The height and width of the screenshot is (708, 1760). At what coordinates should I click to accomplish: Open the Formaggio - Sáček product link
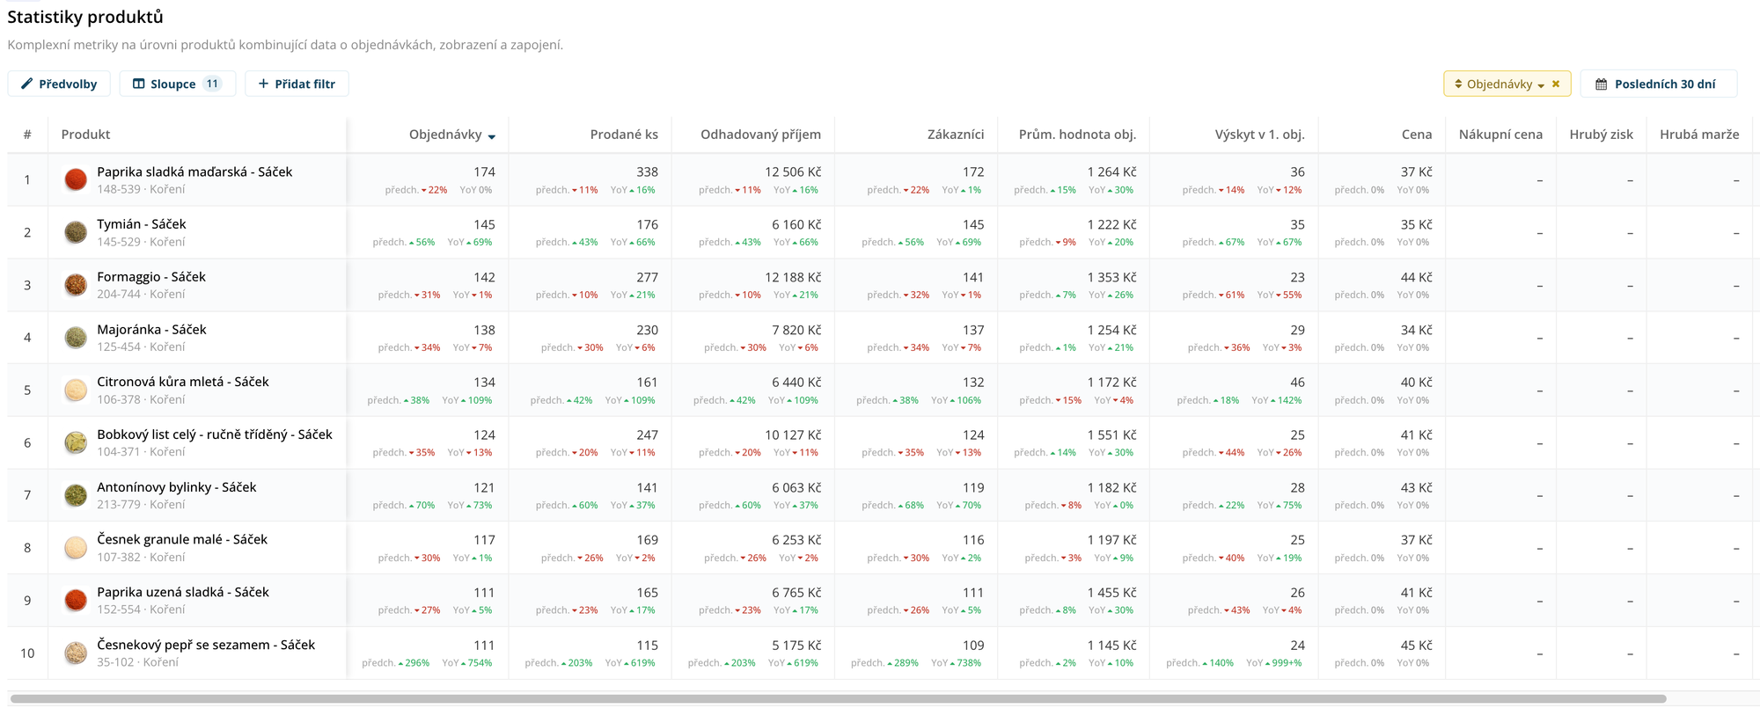150,277
